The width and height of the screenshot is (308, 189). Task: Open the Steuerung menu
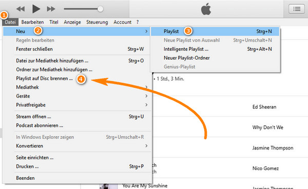(x=97, y=22)
